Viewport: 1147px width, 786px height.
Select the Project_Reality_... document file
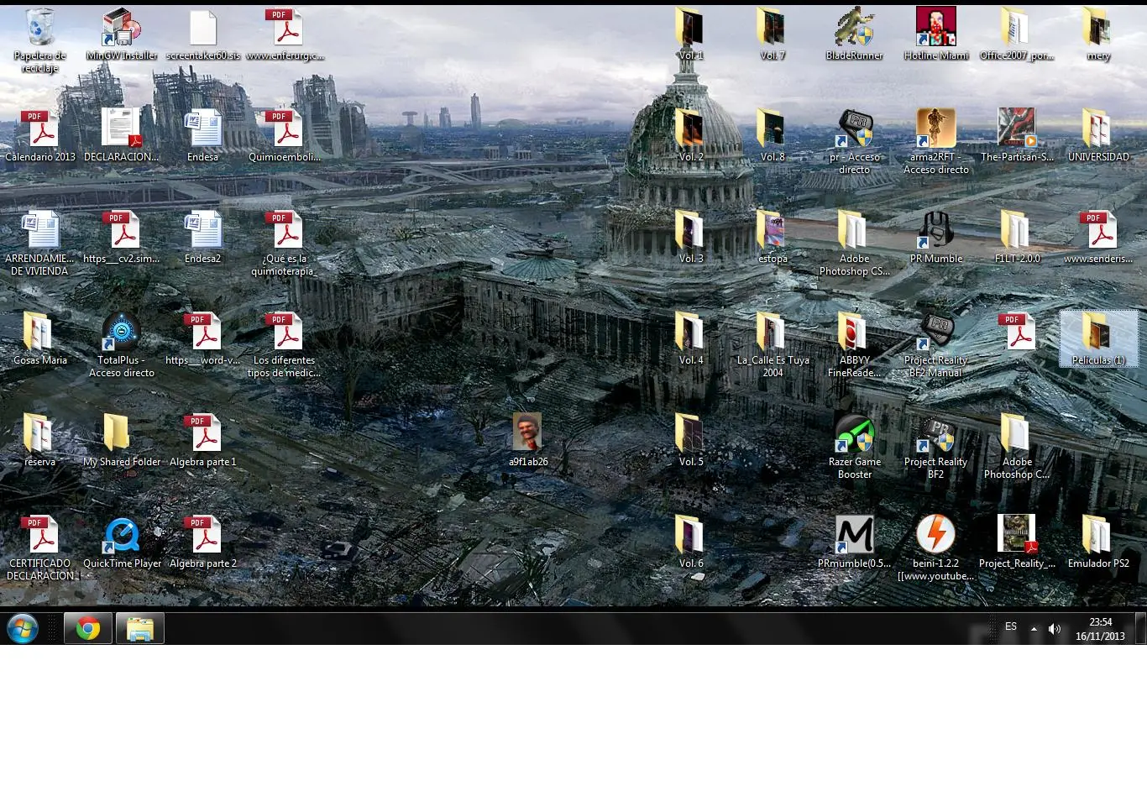coord(1017,542)
